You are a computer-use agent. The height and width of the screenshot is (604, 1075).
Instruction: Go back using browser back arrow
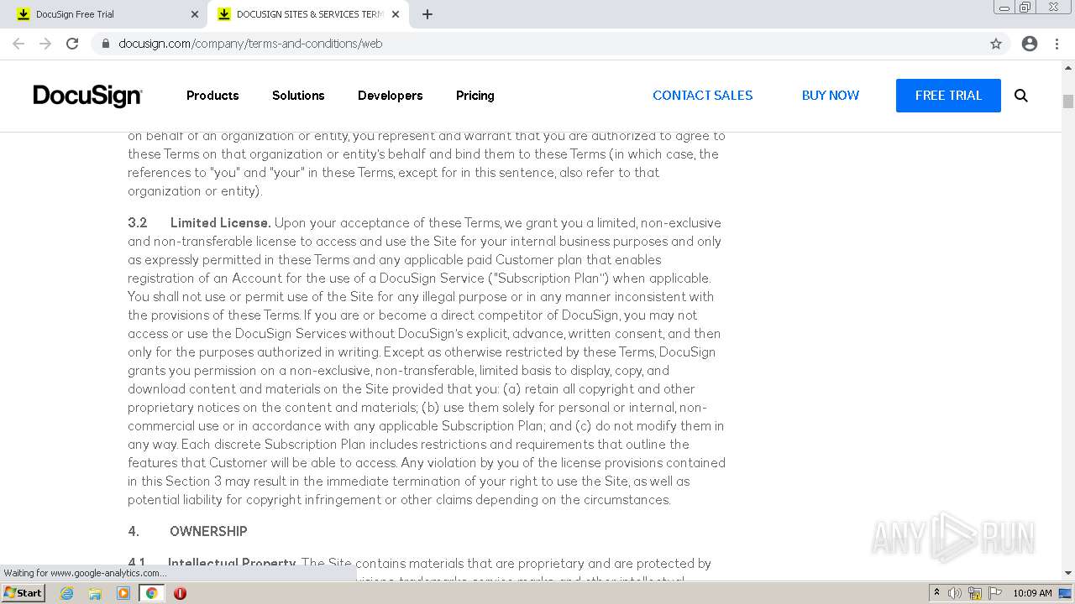[18, 44]
